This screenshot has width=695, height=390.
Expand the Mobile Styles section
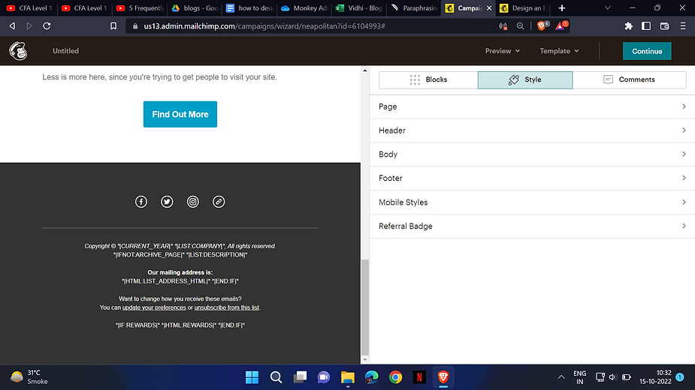532,202
